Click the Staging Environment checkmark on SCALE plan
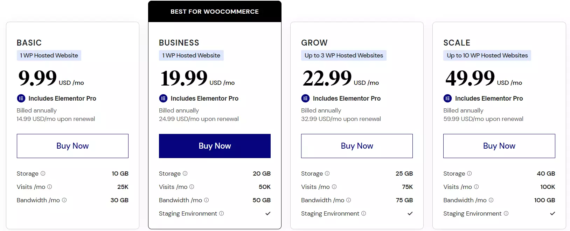The height and width of the screenshot is (231, 570). point(552,213)
